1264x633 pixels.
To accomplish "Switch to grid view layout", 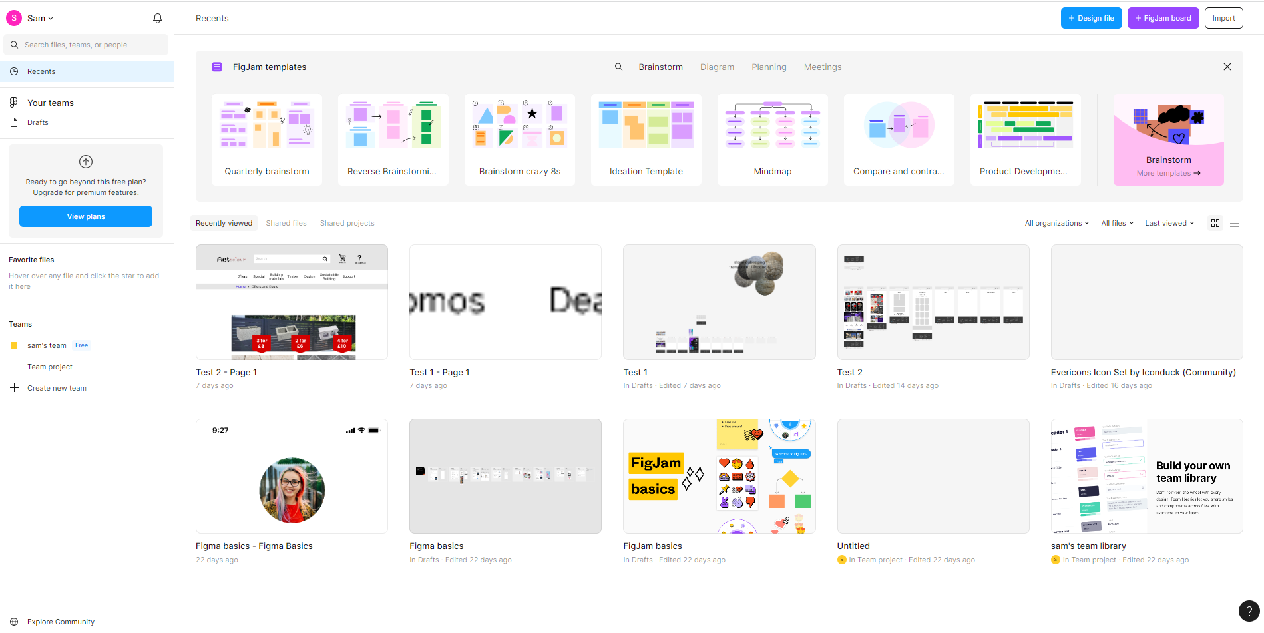I will (x=1215, y=224).
